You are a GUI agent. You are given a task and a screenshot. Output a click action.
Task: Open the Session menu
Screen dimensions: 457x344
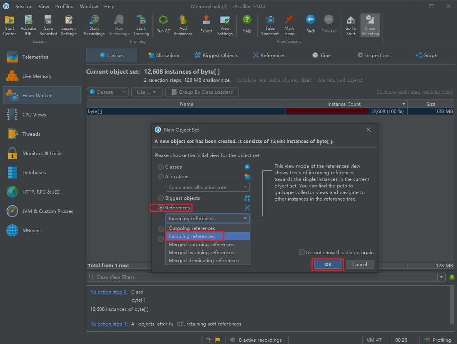24,7
